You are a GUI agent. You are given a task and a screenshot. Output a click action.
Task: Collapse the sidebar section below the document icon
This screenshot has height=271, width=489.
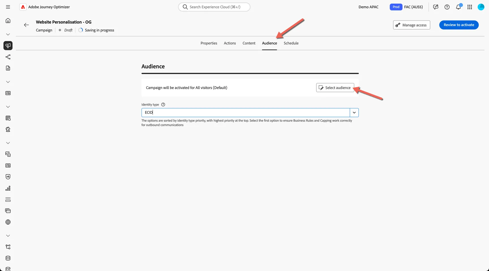pos(8,82)
